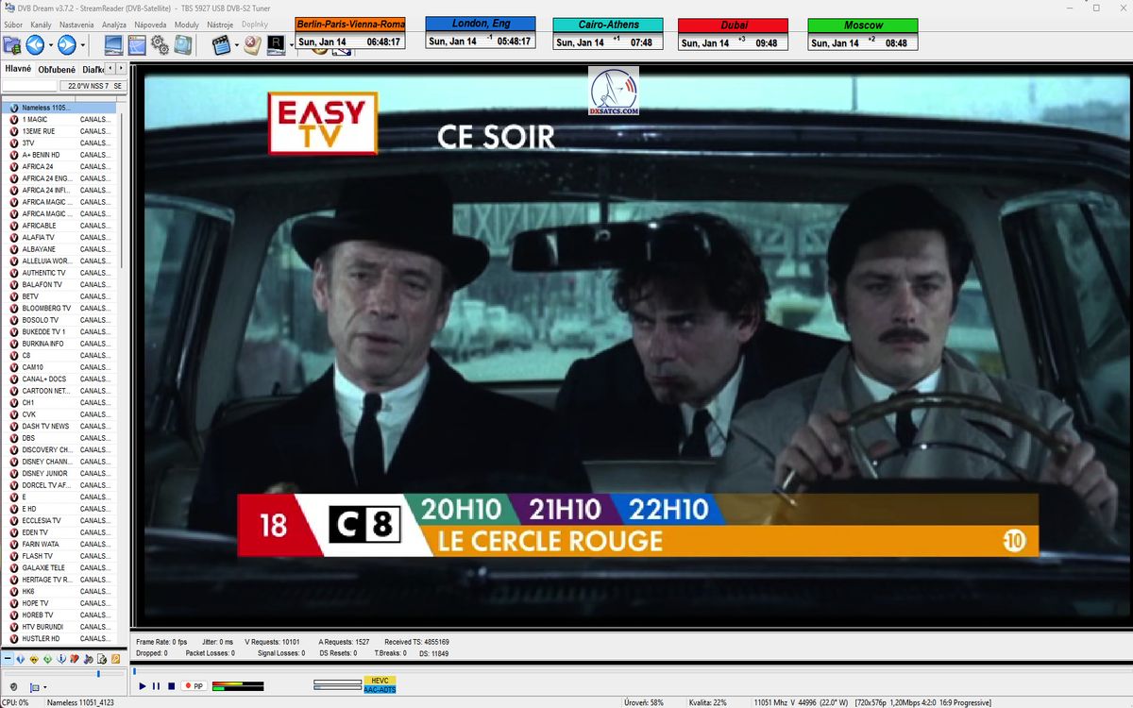Select the CARTOON NET... channel entry
1133x708 pixels.
pos(45,391)
